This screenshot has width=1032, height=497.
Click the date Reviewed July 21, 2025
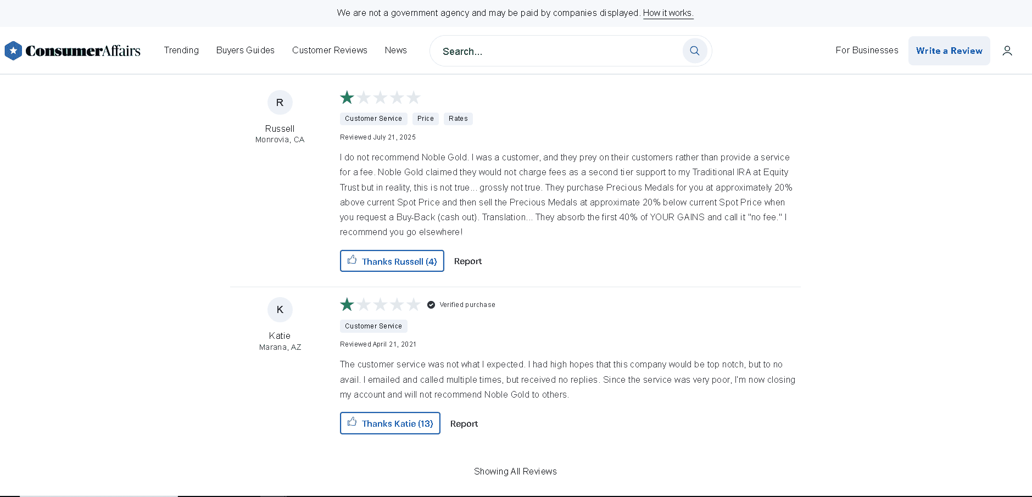pyautogui.click(x=378, y=137)
